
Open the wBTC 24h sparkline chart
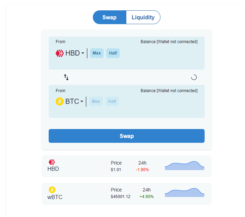point(185,193)
